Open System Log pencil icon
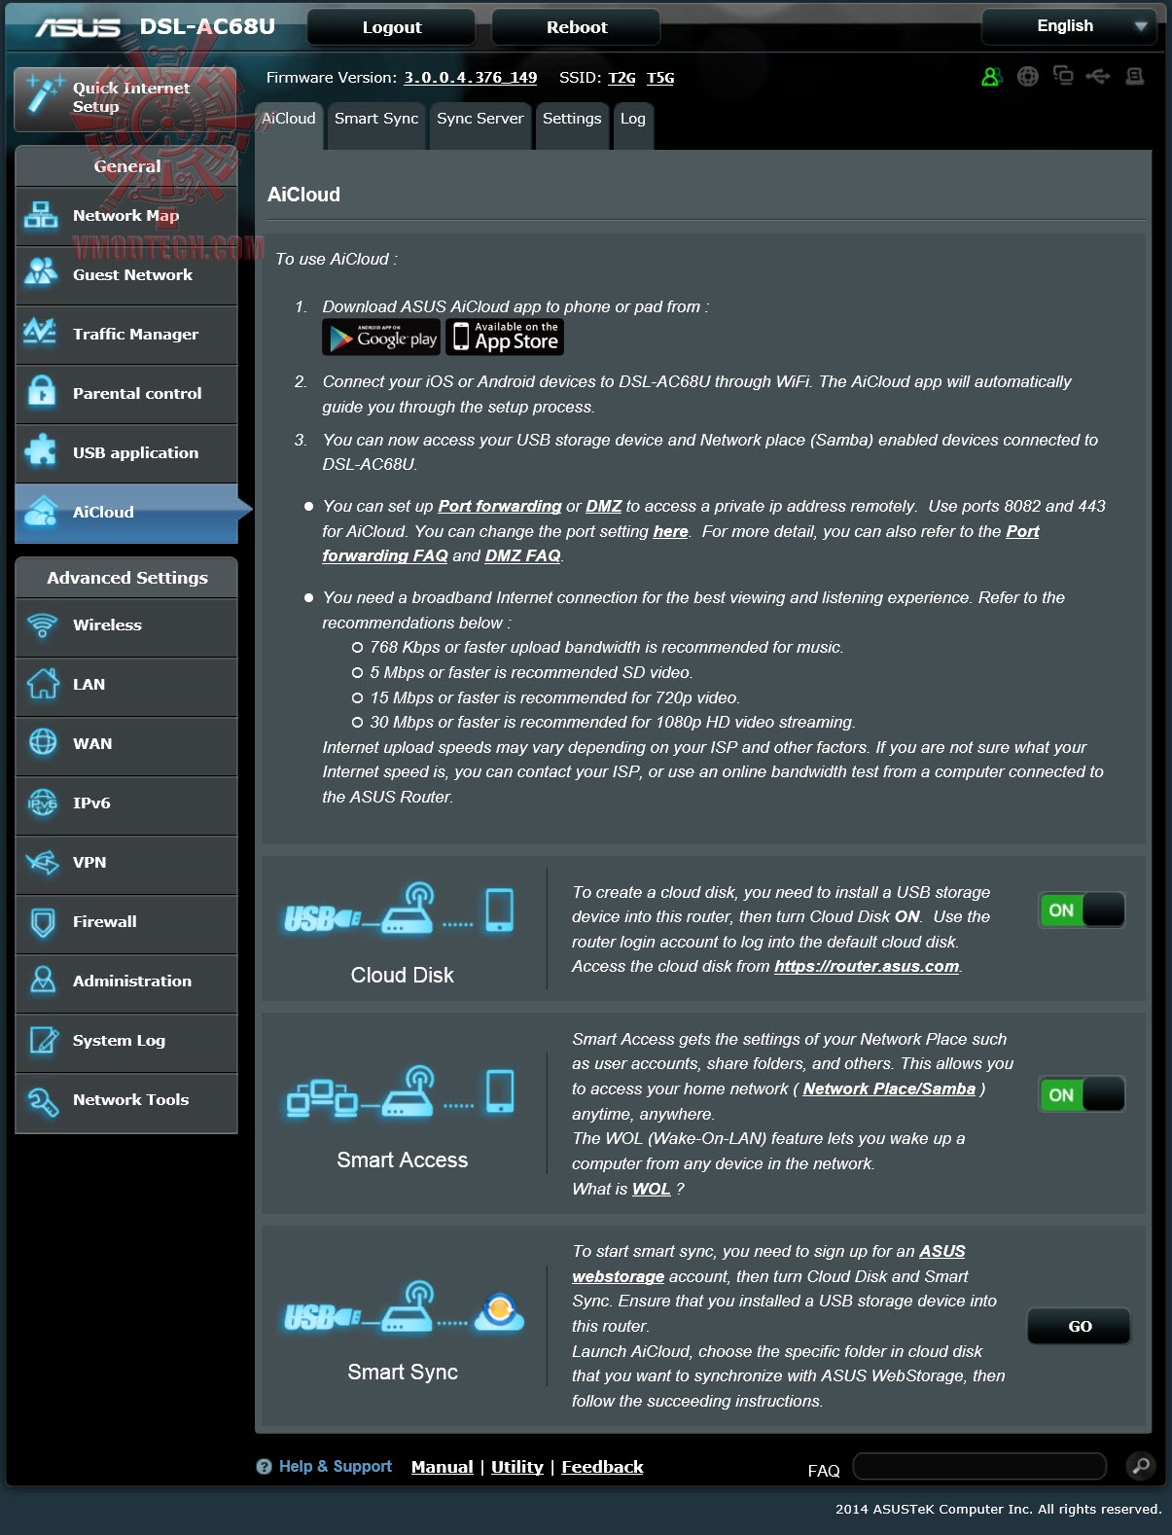Image resolution: width=1172 pixels, height=1535 pixels. [x=42, y=1040]
